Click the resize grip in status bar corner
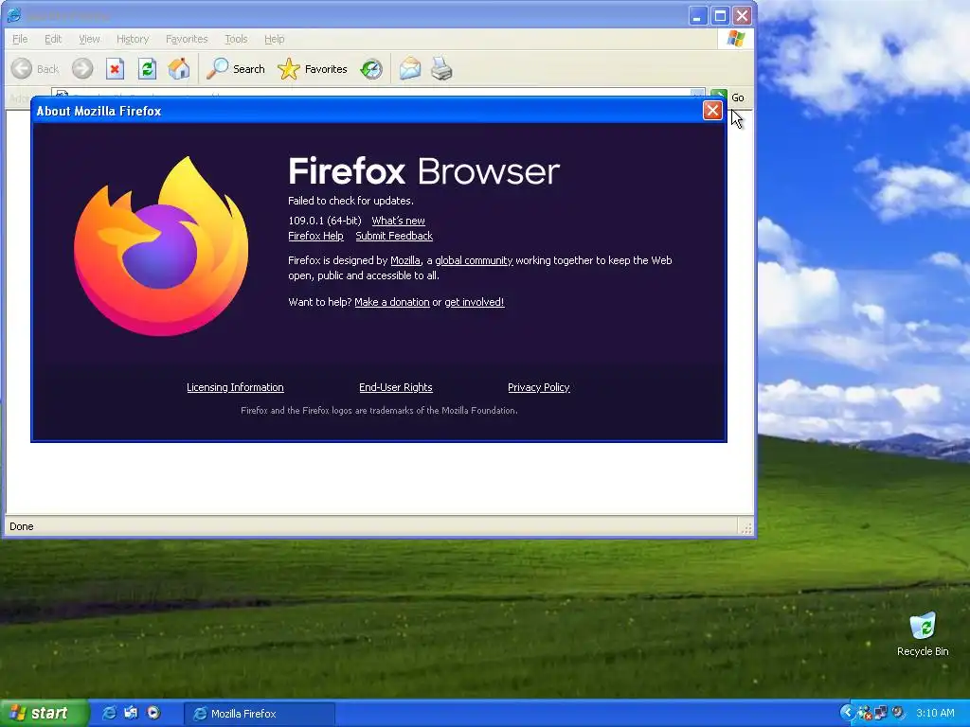970x727 pixels. [746, 528]
